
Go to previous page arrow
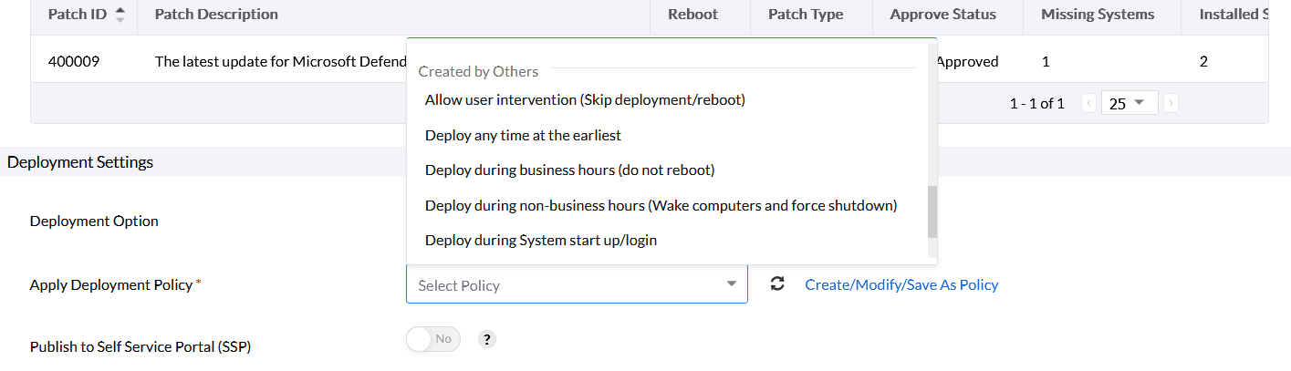click(x=1088, y=103)
